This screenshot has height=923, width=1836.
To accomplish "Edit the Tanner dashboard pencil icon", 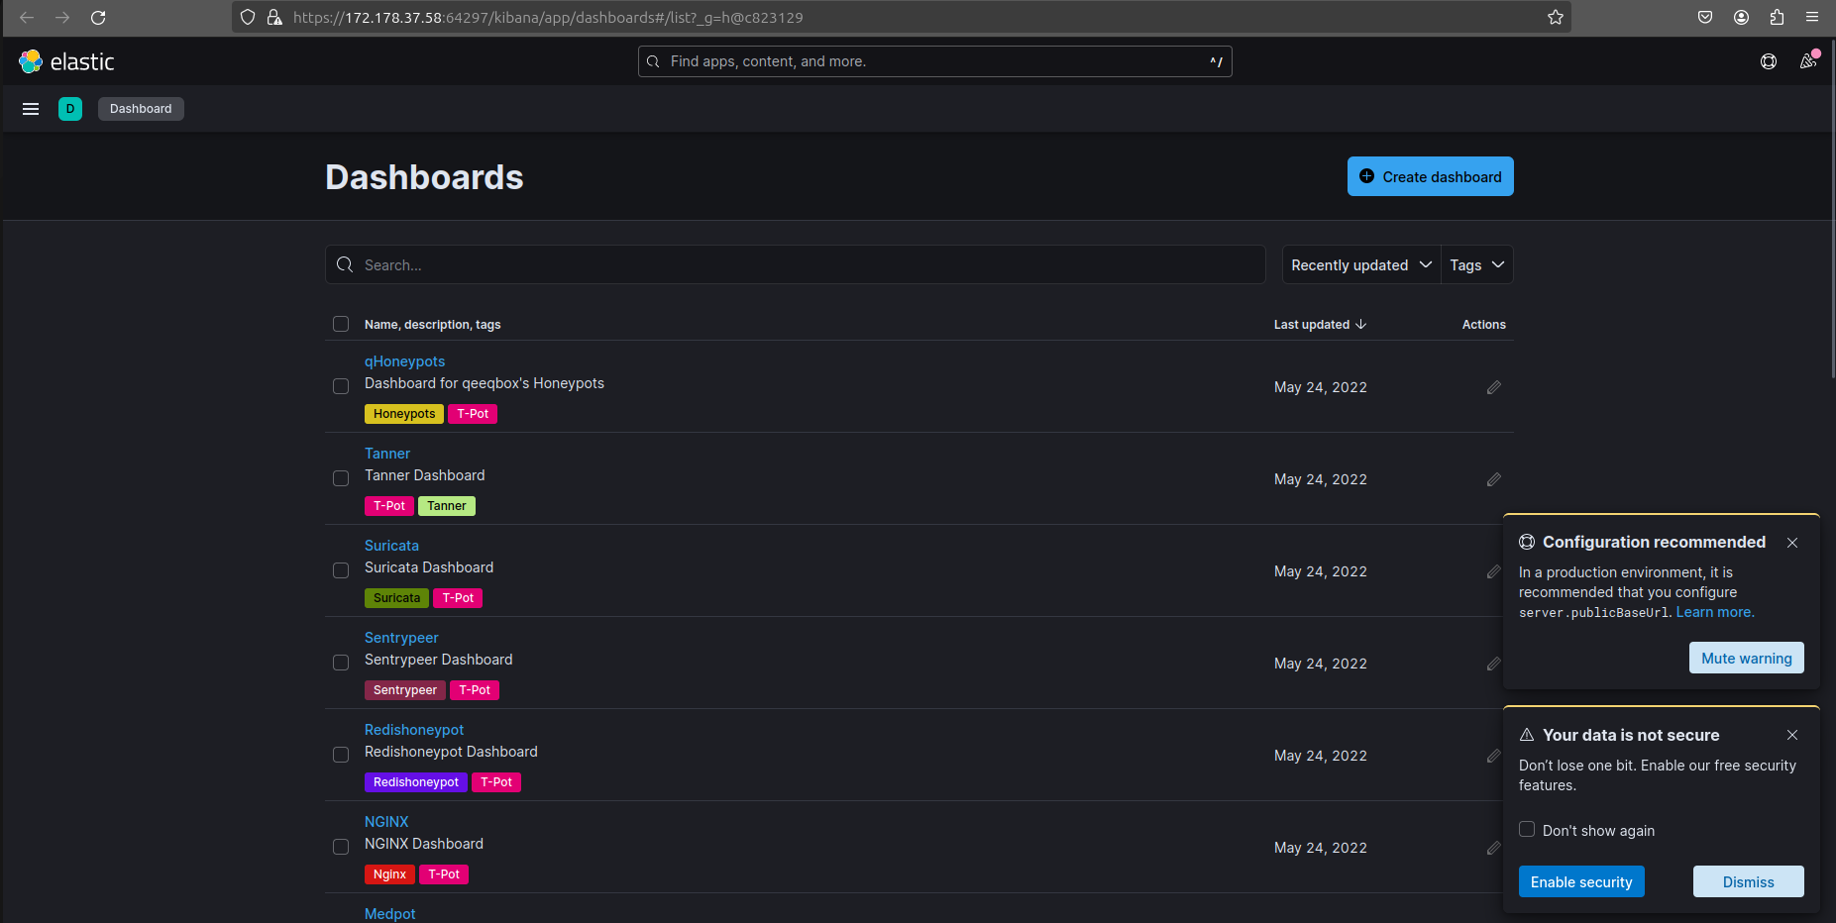I will click(x=1494, y=479).
